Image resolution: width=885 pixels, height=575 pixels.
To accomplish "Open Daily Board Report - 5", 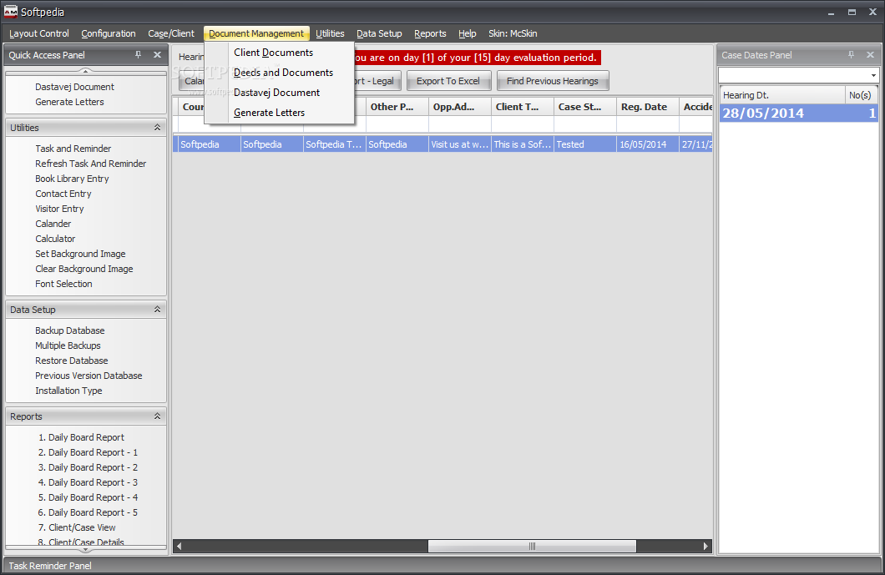I will [88, 512].
